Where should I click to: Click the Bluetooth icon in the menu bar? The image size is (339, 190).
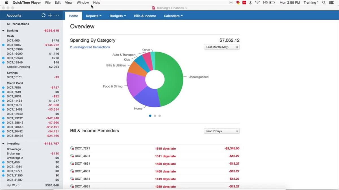point(250,3)
